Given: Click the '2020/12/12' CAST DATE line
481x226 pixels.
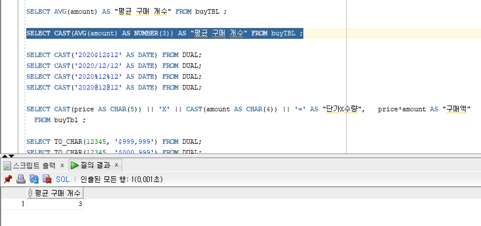Looking at the screenshot, I should pyautogui.click(x=114, y=66).
